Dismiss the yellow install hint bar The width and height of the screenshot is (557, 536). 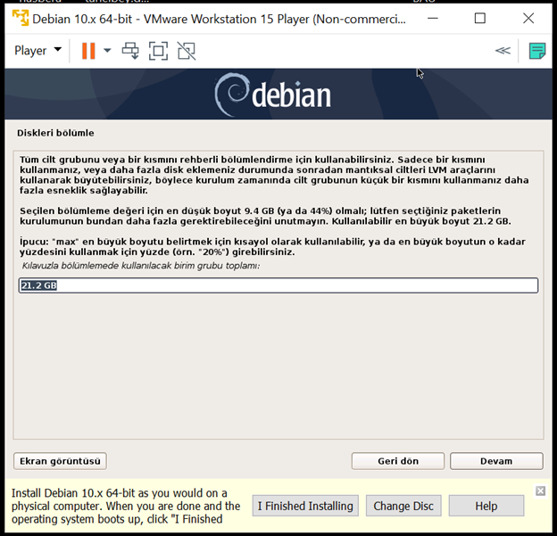540,491
